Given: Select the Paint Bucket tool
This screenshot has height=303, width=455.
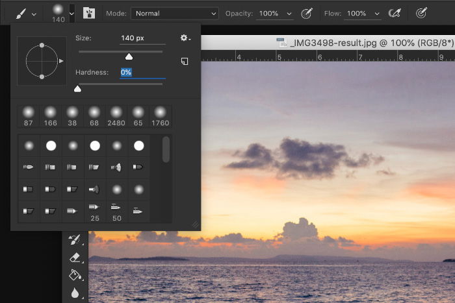Looking at the screenshot, I should [x=75, y=275].
